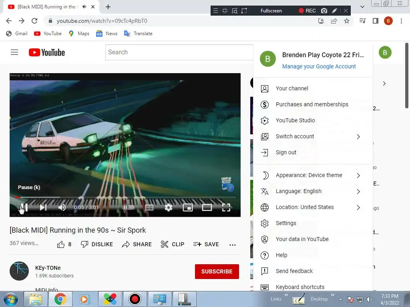Screen dimensions: 410x307
Task: Focus the YouTube Search field
Action: pyautogui.click(x=179, y=52)
